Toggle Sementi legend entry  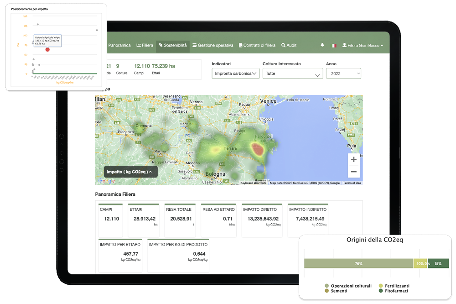(x=336, y=291)
